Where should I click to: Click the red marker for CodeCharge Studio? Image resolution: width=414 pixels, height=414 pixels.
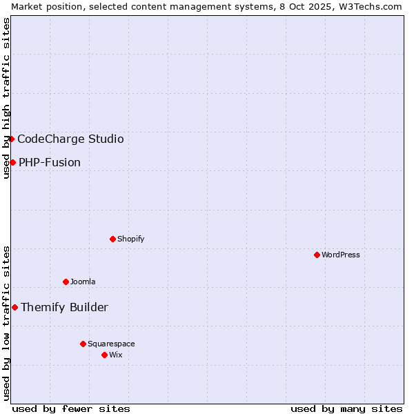click(x=12, y=139)
